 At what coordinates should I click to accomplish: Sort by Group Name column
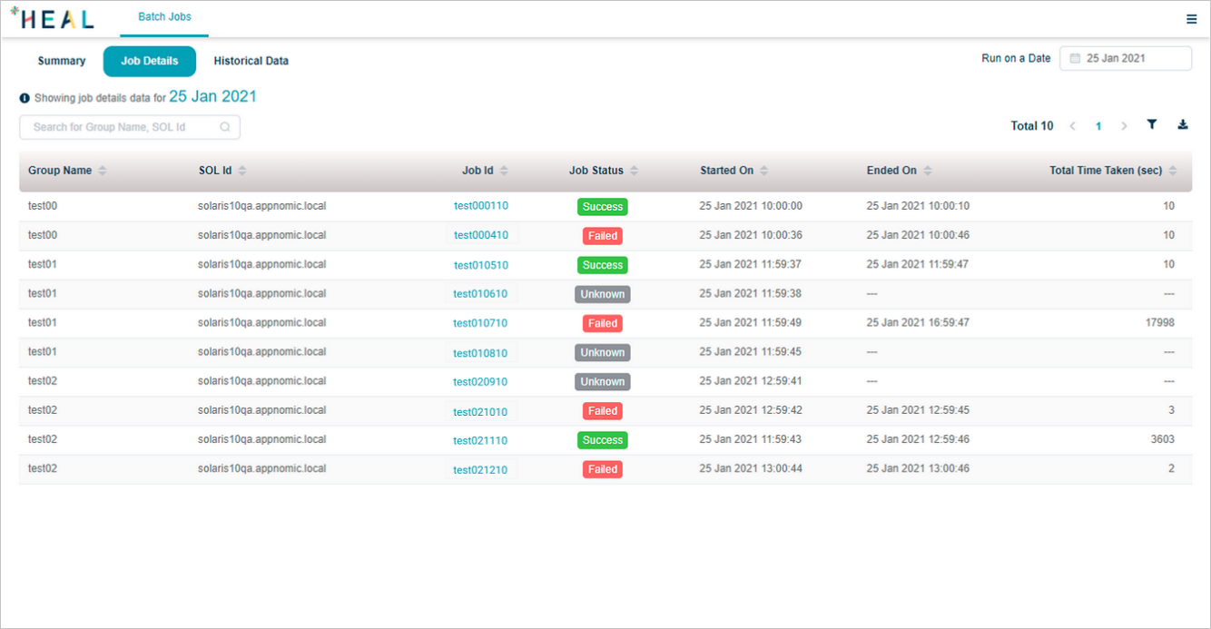103,171
